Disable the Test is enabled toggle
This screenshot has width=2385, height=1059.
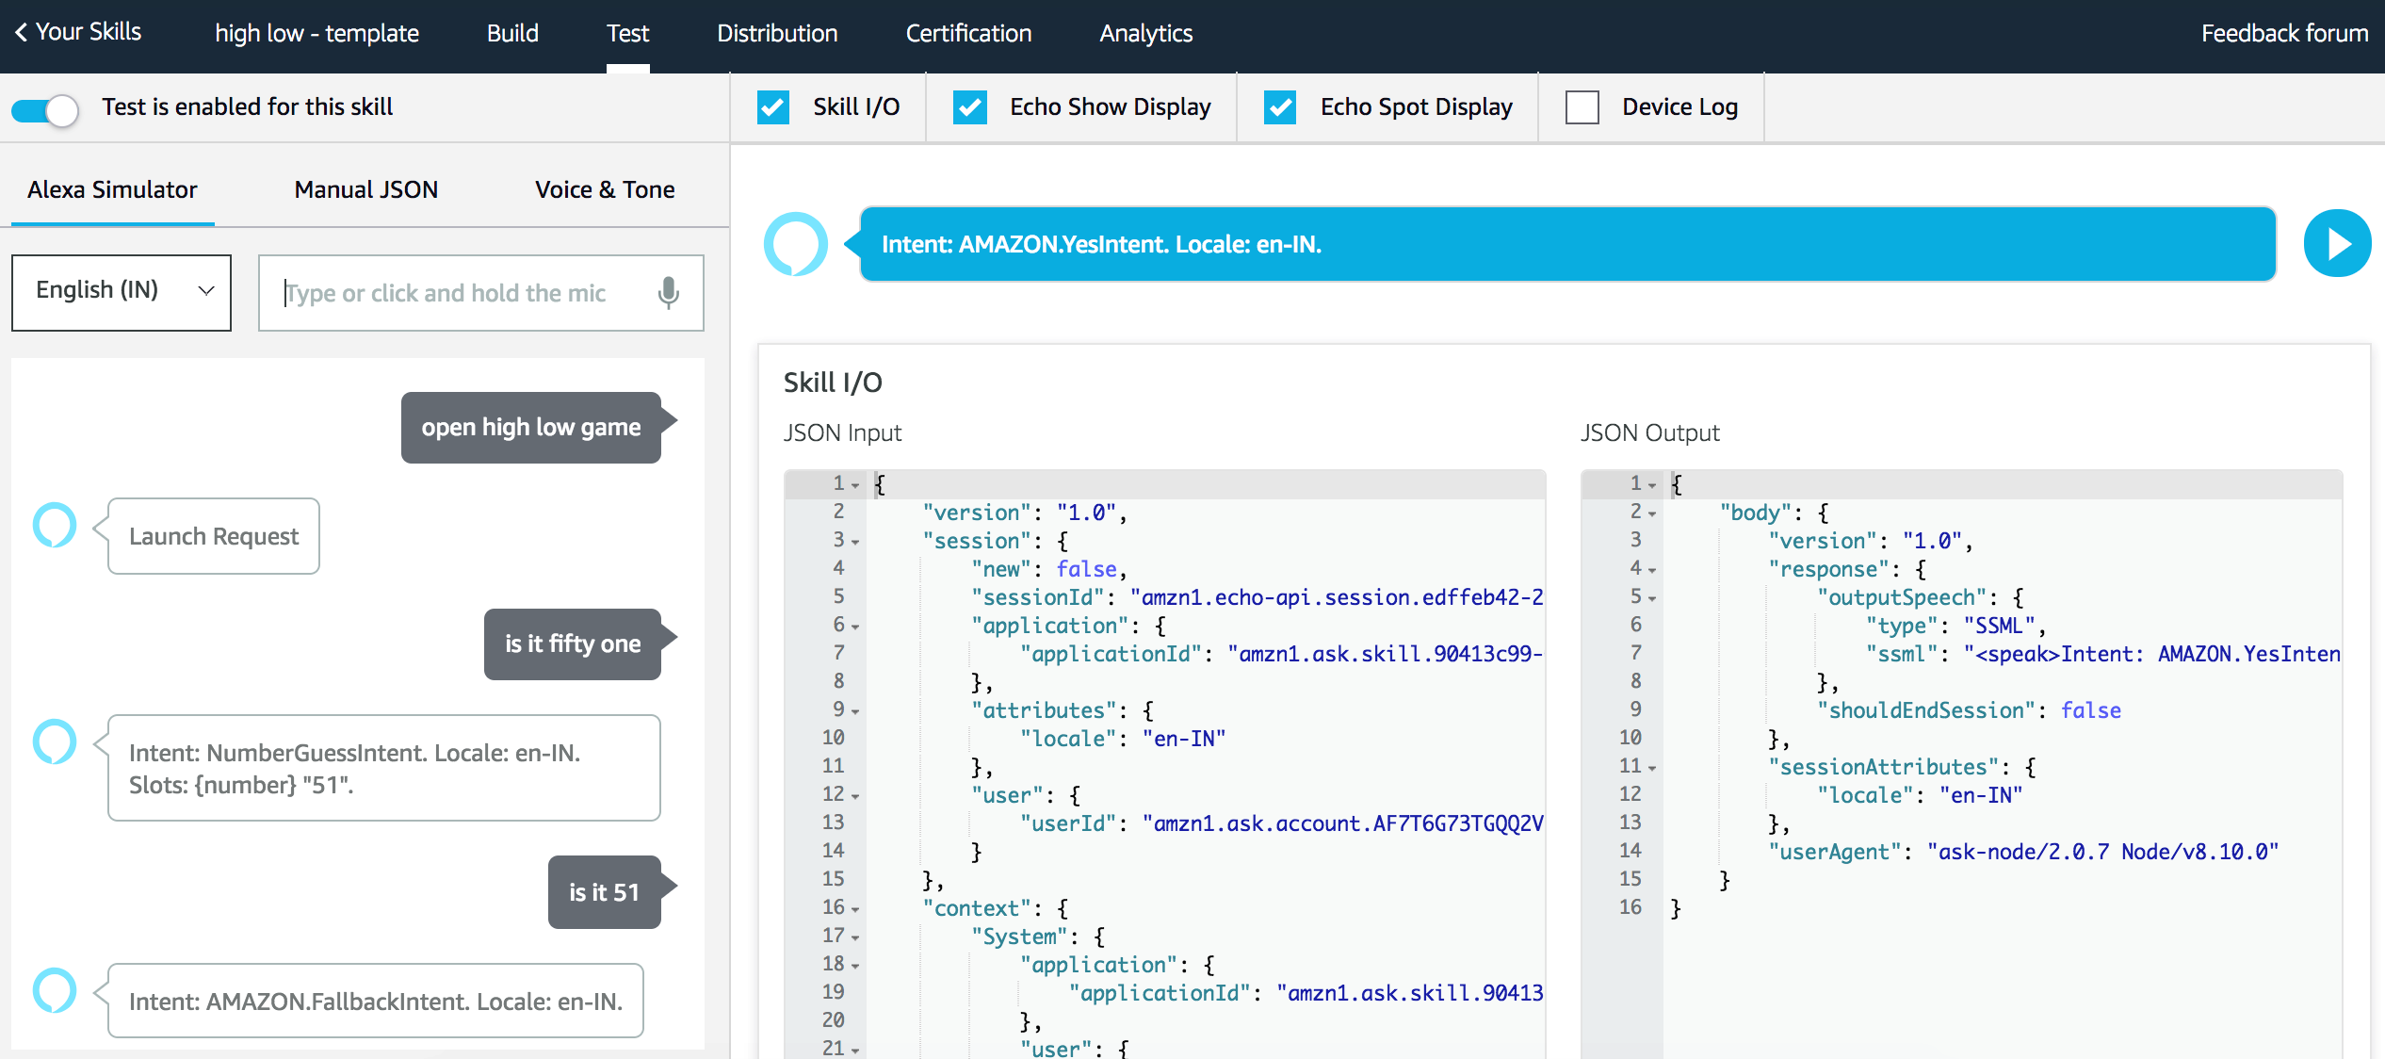tap(44, 109)
